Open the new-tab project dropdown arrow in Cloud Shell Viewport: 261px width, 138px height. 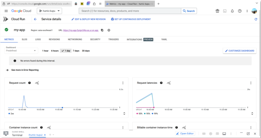click(53, 135)
